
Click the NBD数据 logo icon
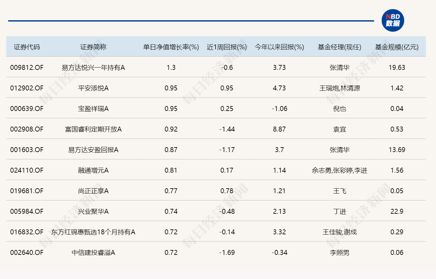pos(393,21)
